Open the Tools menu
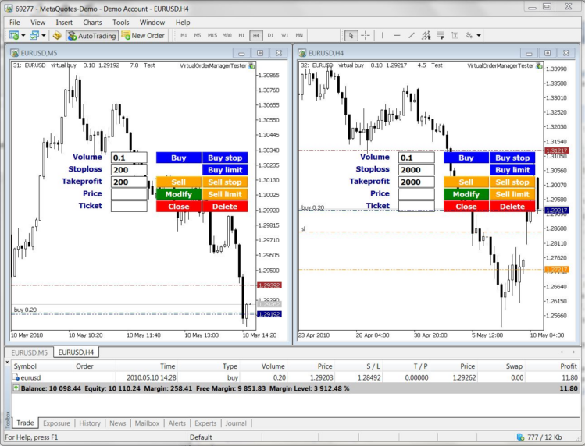Viewport: 585px width, 446px height. coord(121,23)
